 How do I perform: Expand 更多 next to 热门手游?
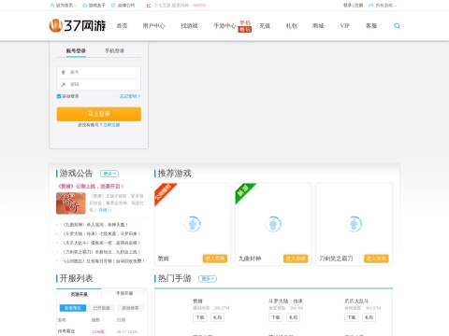[208, 278]
